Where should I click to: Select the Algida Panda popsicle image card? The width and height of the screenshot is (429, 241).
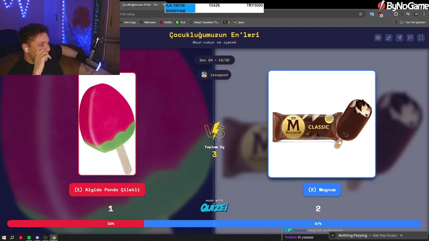(107, 124)
